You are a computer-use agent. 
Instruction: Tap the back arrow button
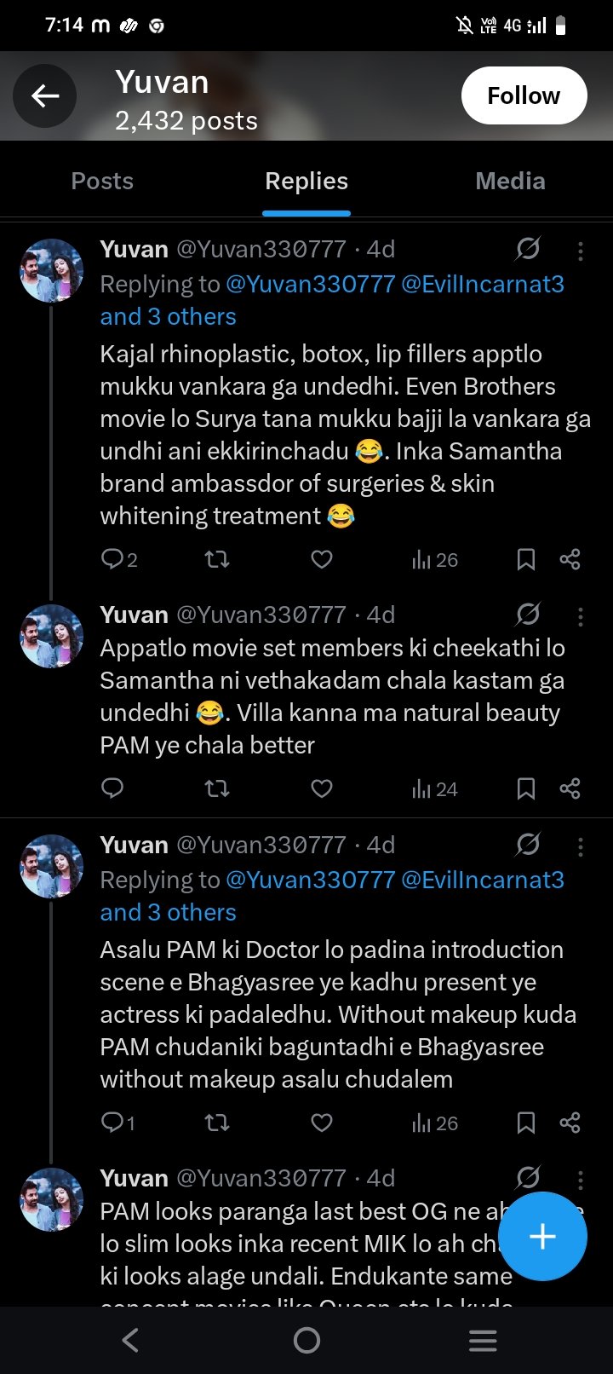(x=45, y=96)
